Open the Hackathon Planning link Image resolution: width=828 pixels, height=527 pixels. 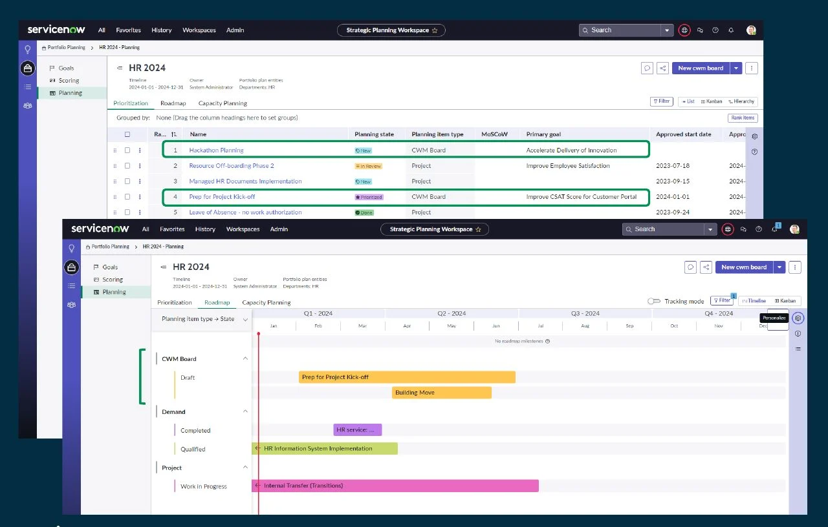point(216,150)
